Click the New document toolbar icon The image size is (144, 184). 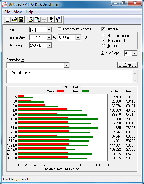point(7,20)
